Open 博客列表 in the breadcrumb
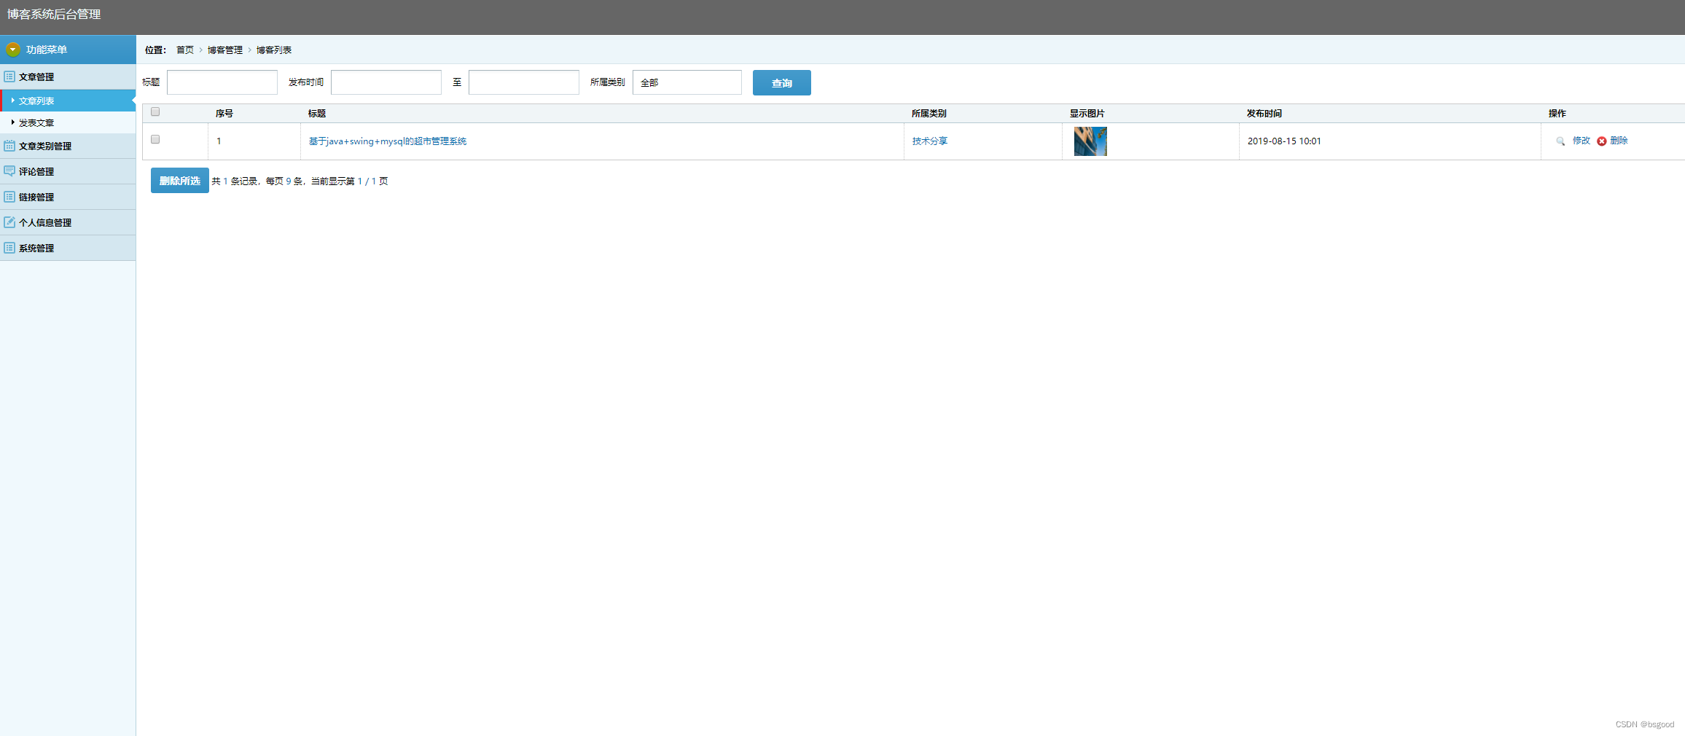 [274, 50]
